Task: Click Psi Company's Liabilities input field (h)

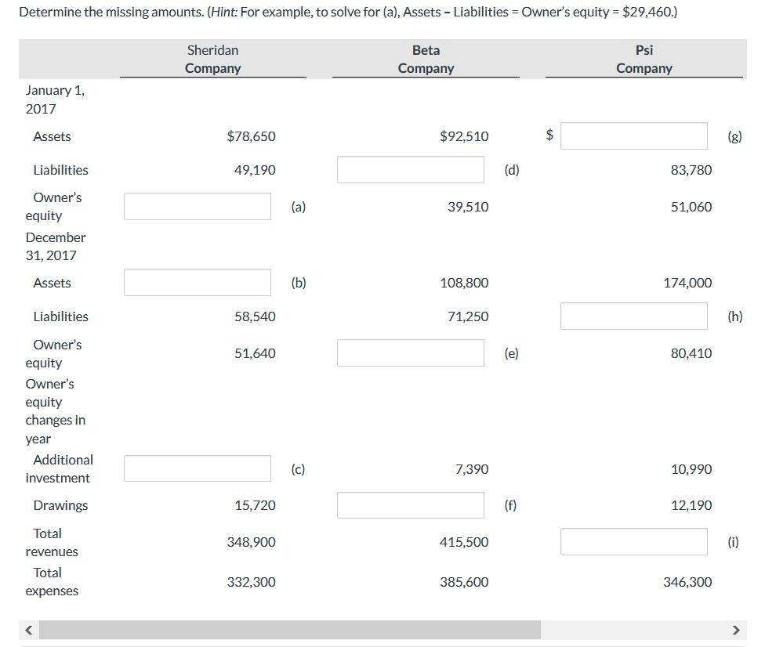Action: pos(633,316)
